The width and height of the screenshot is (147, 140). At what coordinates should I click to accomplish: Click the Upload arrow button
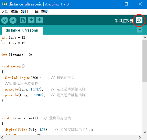click(13, 20)
